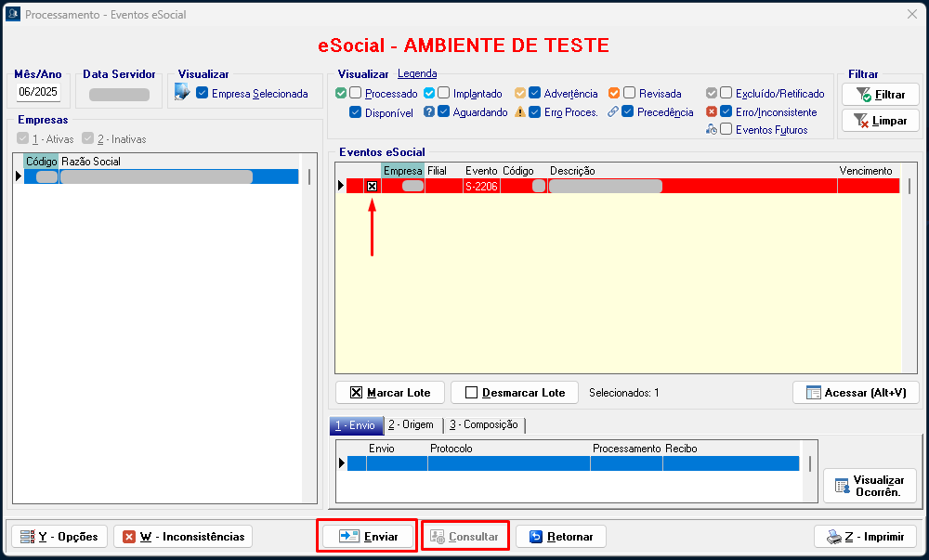Enable the Eventos Futuros checkbox
The height and width of the screenshot is (560, 929).
click(x=726, y=130)
